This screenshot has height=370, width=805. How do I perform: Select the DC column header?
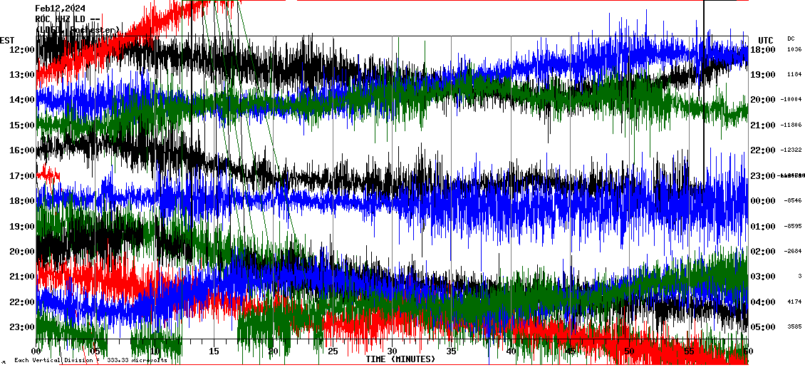[x=791, y=38]
